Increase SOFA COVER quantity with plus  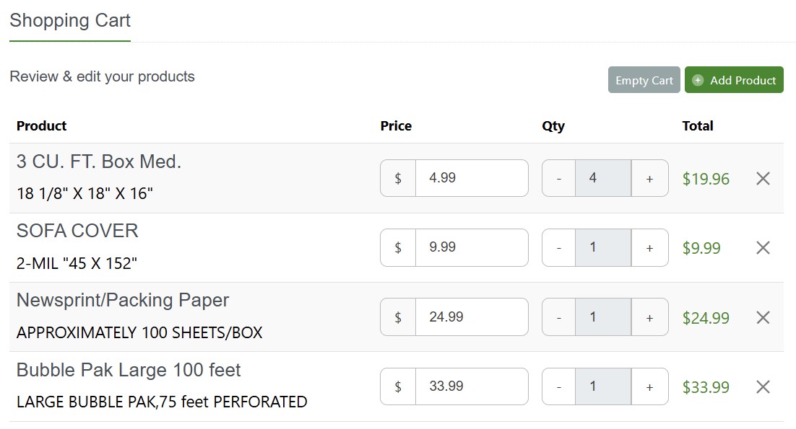tap(650, 248)
